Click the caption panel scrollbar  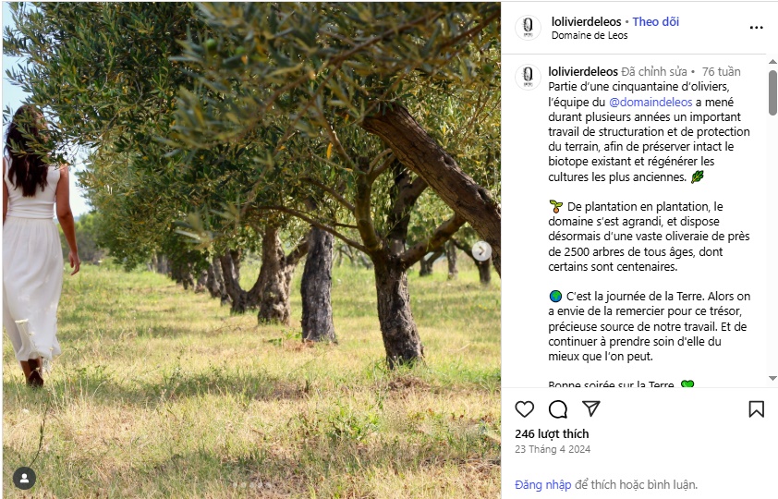tap(772, 93)
